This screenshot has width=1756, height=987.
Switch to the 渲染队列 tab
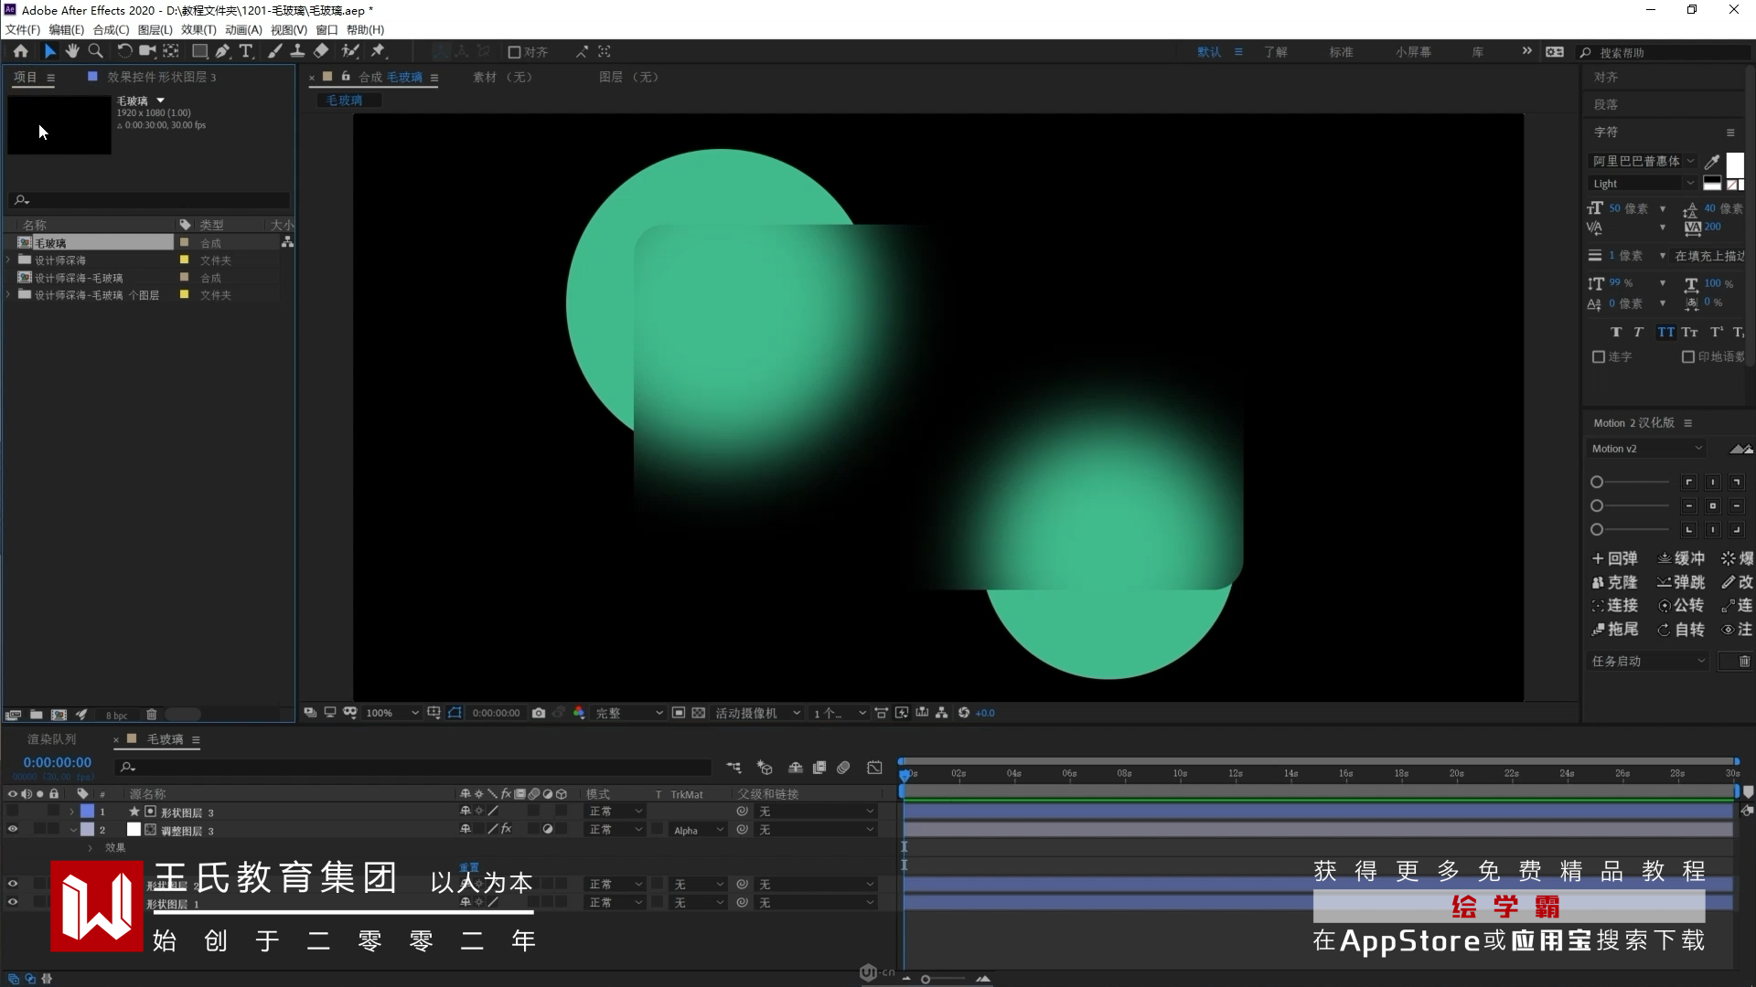point(52,738)
